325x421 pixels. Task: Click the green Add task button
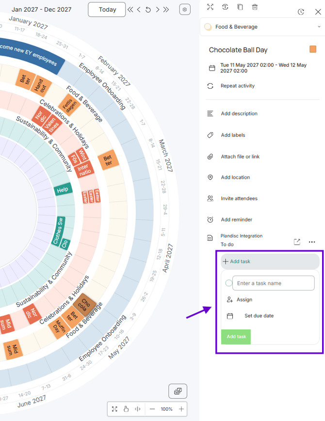[236, 337]
